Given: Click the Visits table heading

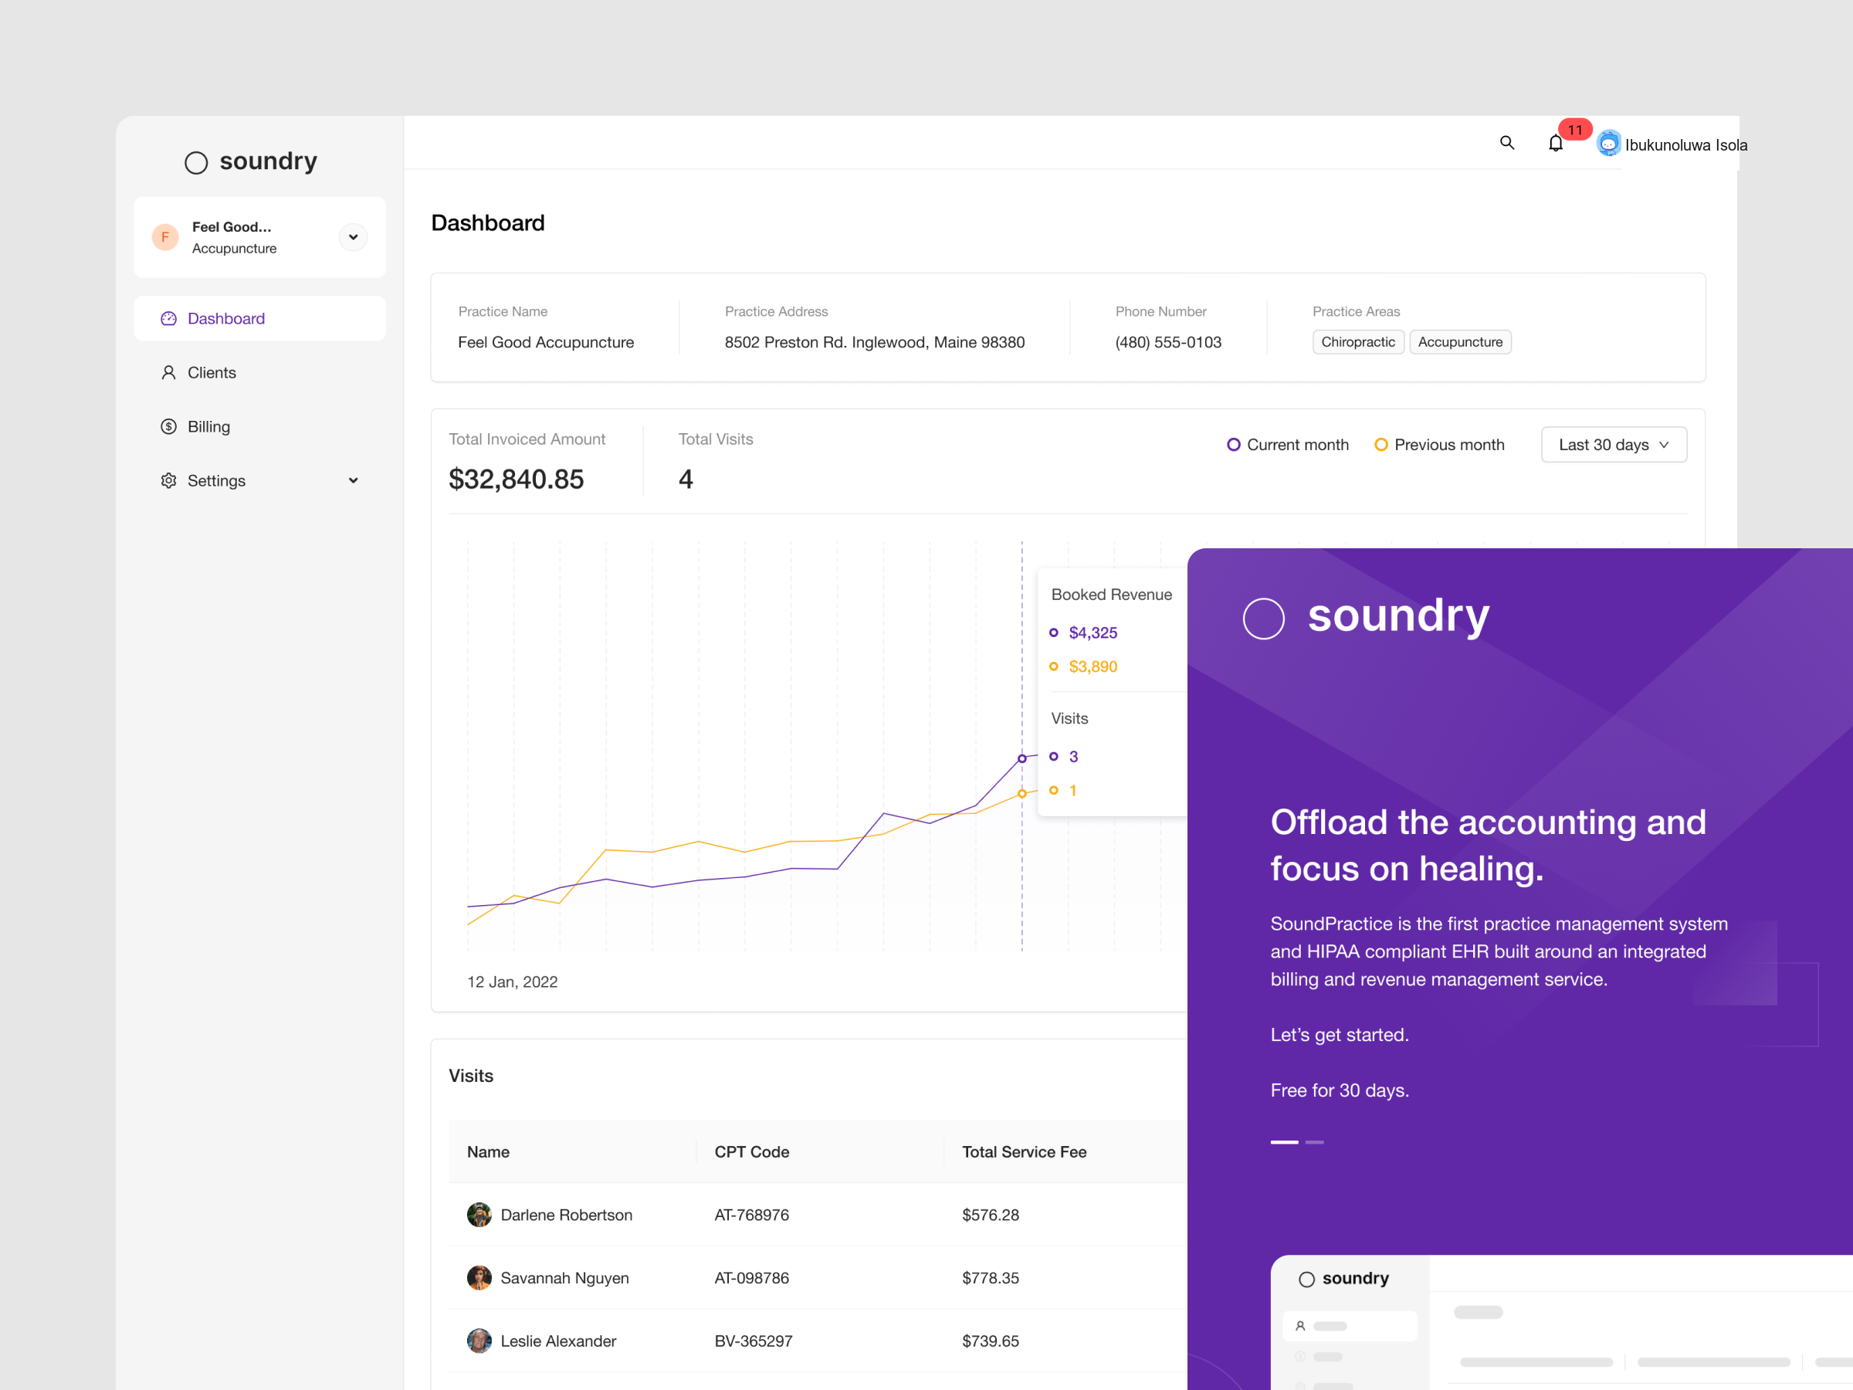Looking at the screenshot, I should [471, 1076].
